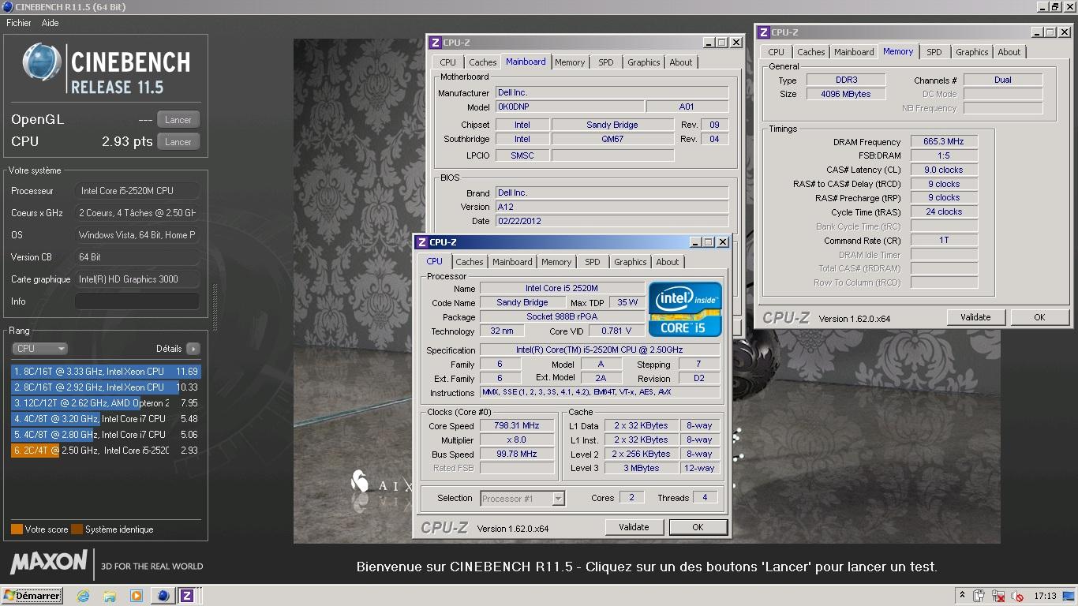Click the MAXON logo

point(48,563)
